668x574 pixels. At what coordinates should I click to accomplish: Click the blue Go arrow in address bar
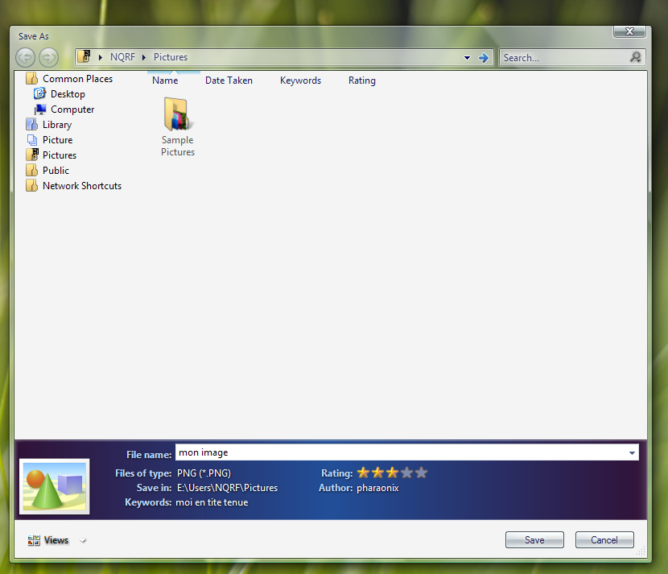(483, 57)
